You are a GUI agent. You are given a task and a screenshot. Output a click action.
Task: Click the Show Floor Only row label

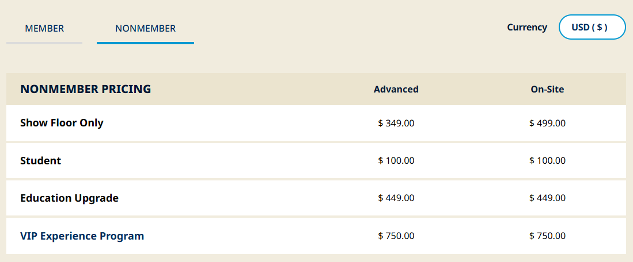tap(62, 123)
